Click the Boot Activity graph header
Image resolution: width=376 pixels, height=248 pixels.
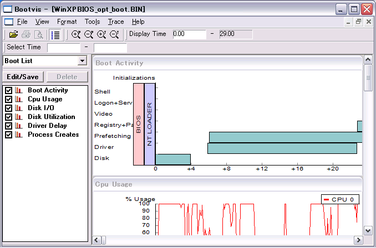[x=227, y=63]
